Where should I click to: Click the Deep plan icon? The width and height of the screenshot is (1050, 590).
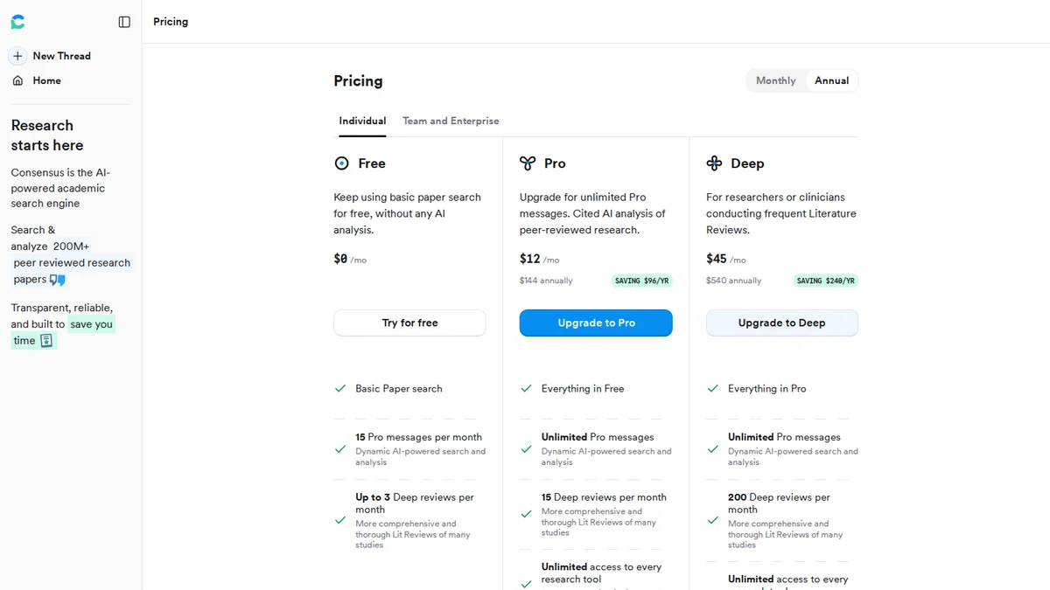click(714, 163)
